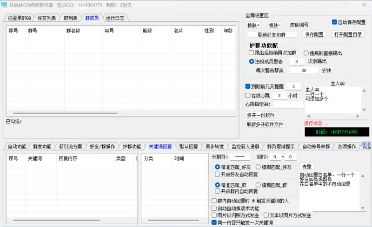Toggle the 自动保存配置 checkbox
Screen dimensions: 372x227
tap(334, 22)
